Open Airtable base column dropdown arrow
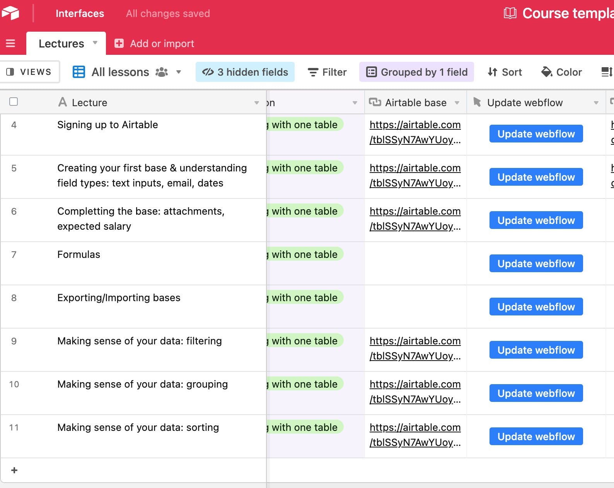 click(457, 103)
